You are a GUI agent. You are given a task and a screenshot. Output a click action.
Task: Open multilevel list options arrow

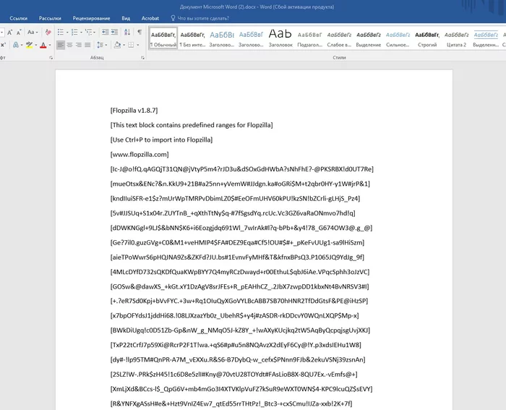(x=95, y=32)
